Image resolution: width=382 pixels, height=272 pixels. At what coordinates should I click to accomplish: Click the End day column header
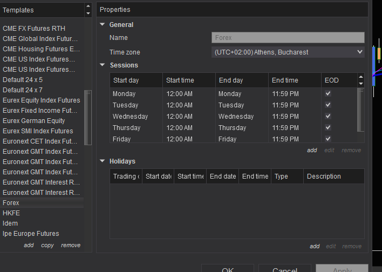(242, 80)
